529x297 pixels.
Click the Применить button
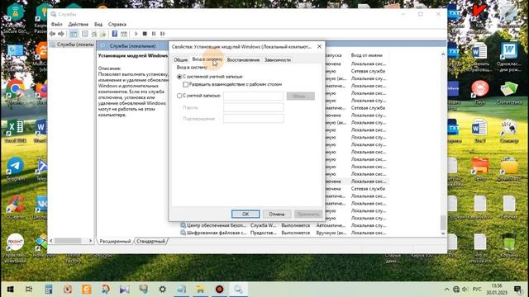click(x=308, y=214)
